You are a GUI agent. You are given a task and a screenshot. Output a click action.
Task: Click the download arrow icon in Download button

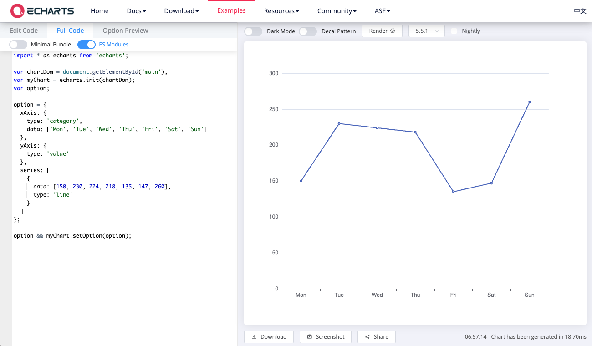pos(254,337)
